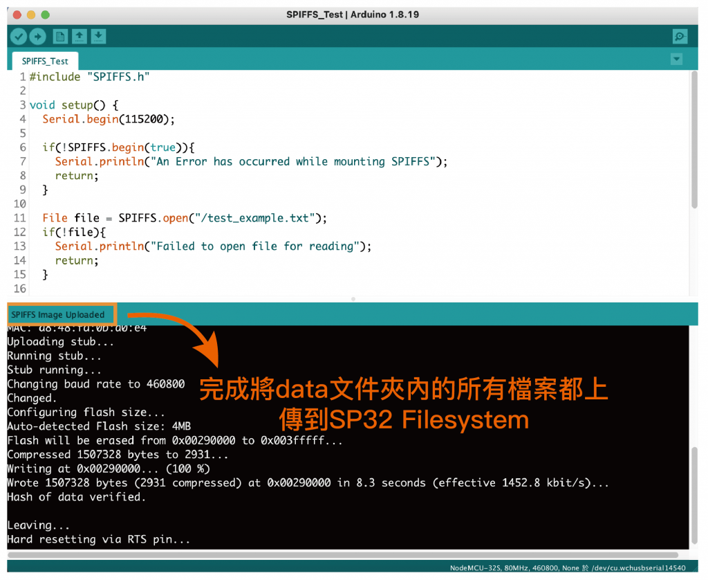Click the minimize window yellow button

click(31, 15)
